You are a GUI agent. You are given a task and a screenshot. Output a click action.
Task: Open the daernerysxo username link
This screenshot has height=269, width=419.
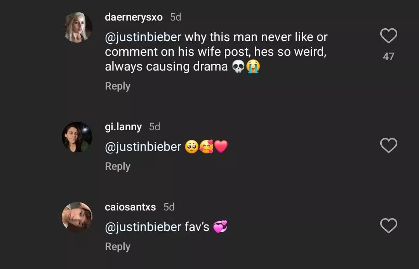pyautogui.click(x=134, y=17)
